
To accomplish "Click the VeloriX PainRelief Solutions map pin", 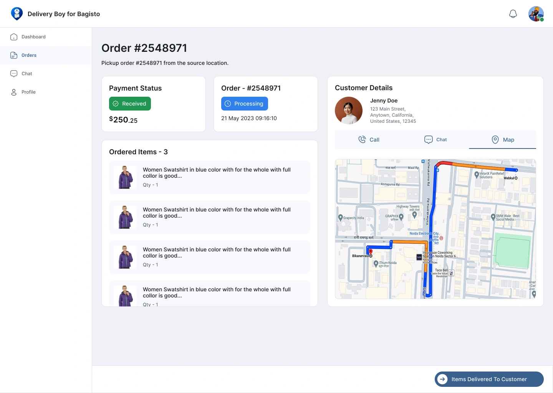I will pos(477,175).
